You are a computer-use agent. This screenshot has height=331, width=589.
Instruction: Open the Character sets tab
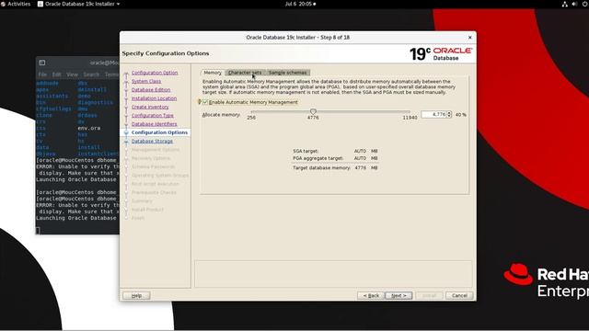pos(245,73)
